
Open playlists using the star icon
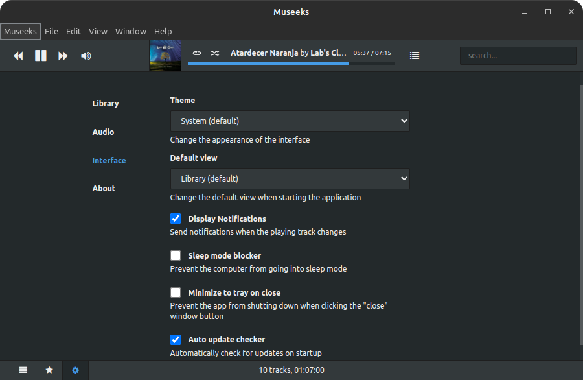(x=49, y=370)
